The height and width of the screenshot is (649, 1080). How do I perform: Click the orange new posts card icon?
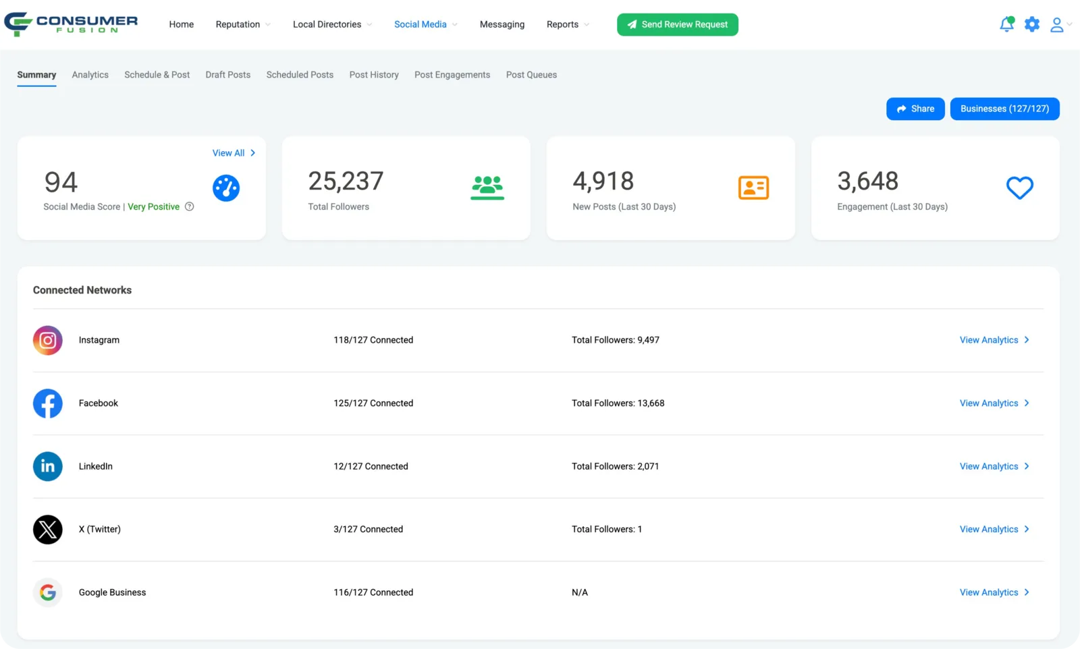click(753, 188)
